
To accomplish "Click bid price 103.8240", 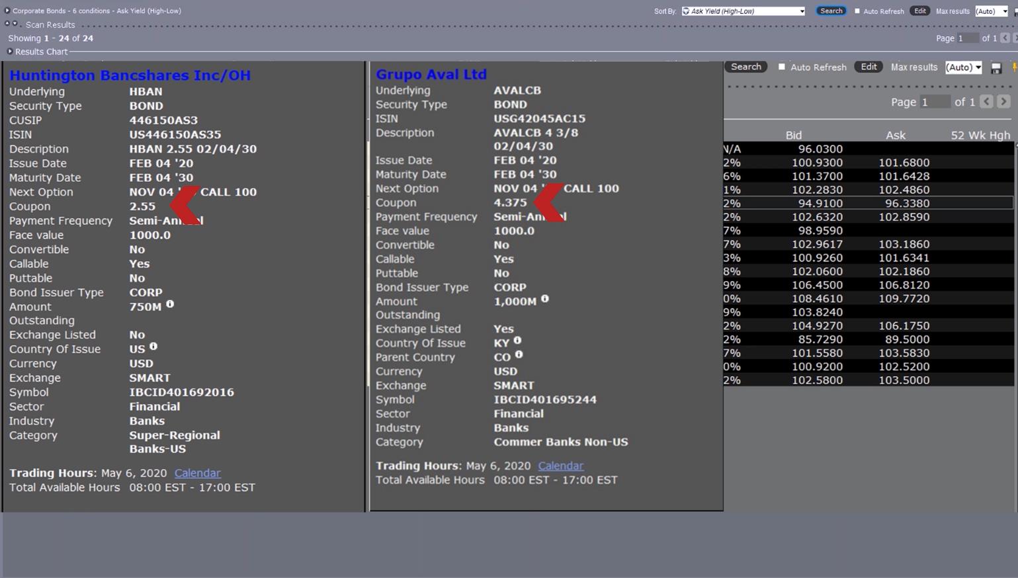I will tap(817, 312).
